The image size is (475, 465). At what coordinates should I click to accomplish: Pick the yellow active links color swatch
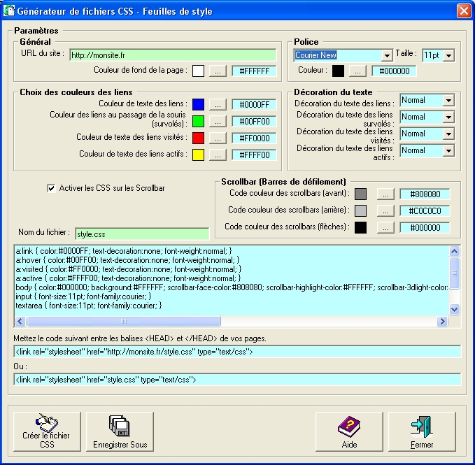pyautogui.click(x=199, y=155)
